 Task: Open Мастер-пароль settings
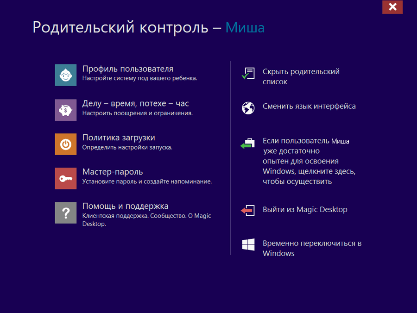coord(113,172)
